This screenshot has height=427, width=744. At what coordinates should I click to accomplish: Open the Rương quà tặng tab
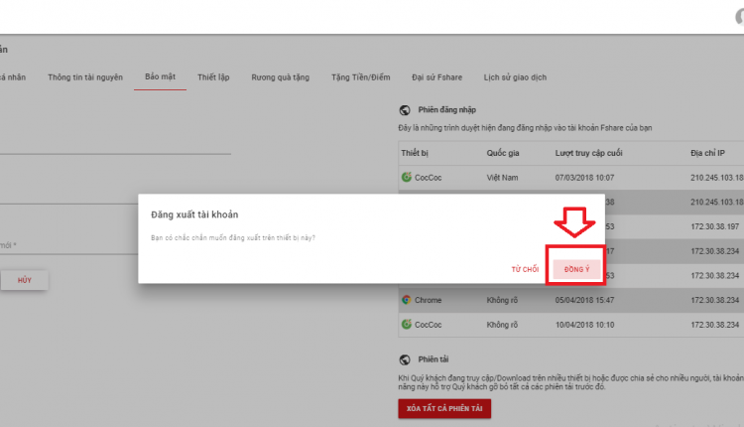pos(280,77)
